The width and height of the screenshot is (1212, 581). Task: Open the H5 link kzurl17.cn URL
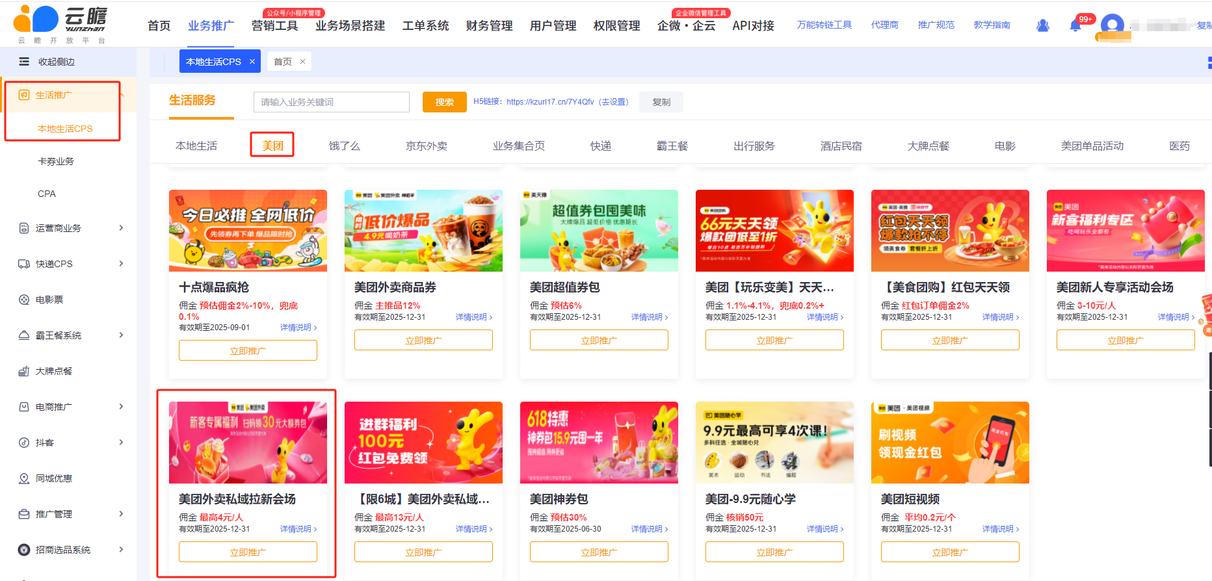[550, 102]
